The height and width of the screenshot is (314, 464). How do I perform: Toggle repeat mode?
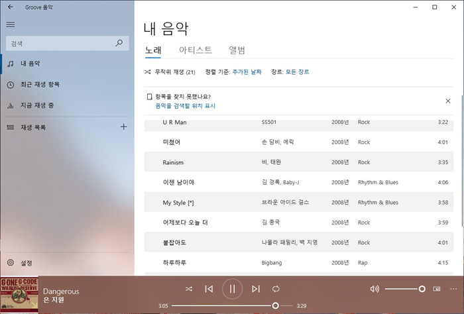[x=276, y=289]
